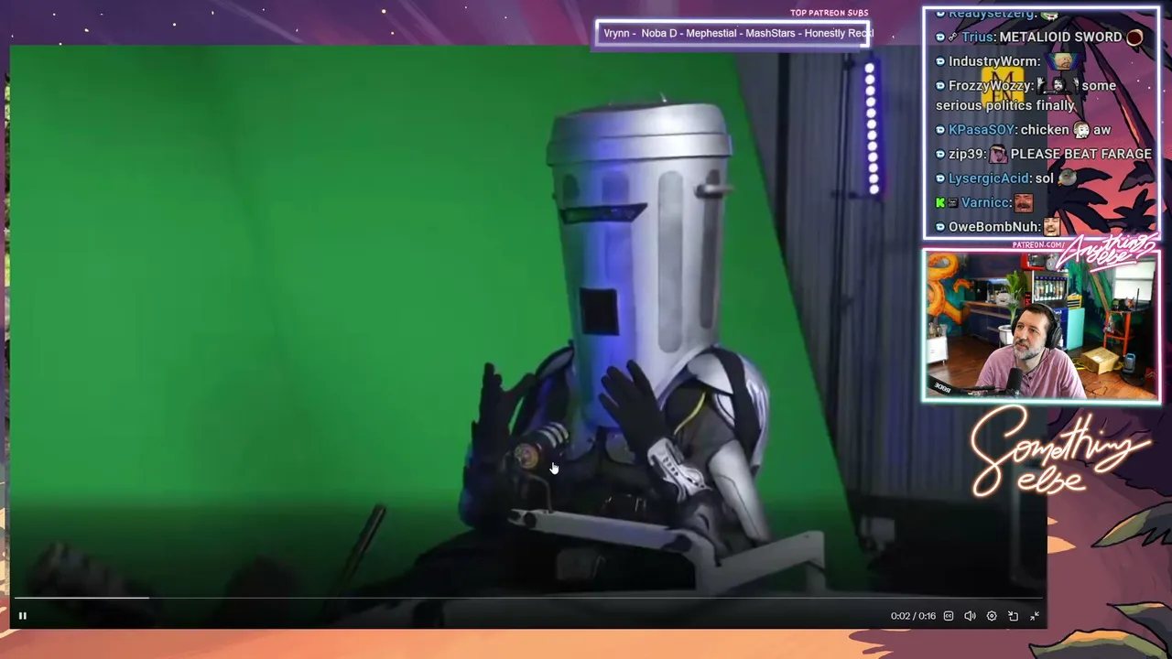Pause the video playback
The height and width of the screenshot is (659, 1172).
tap(23, 616)
